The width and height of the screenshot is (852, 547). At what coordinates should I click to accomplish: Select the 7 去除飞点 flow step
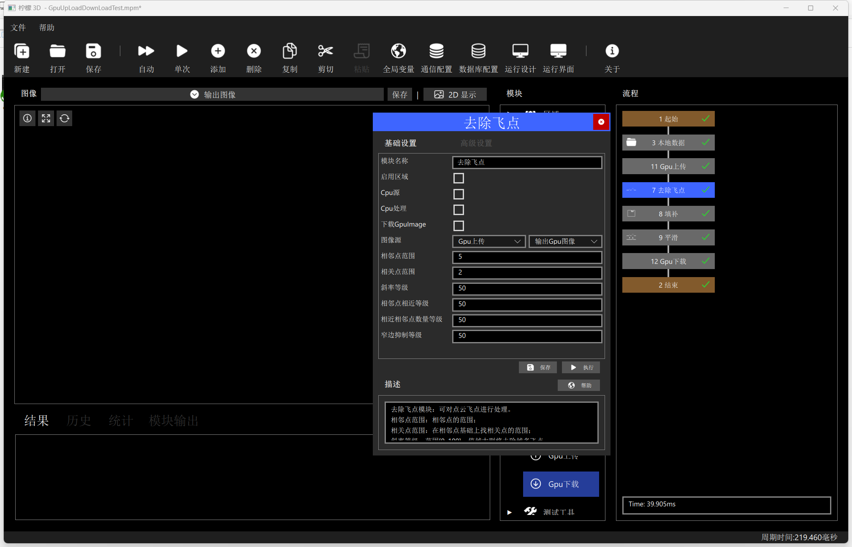[668, 190]
